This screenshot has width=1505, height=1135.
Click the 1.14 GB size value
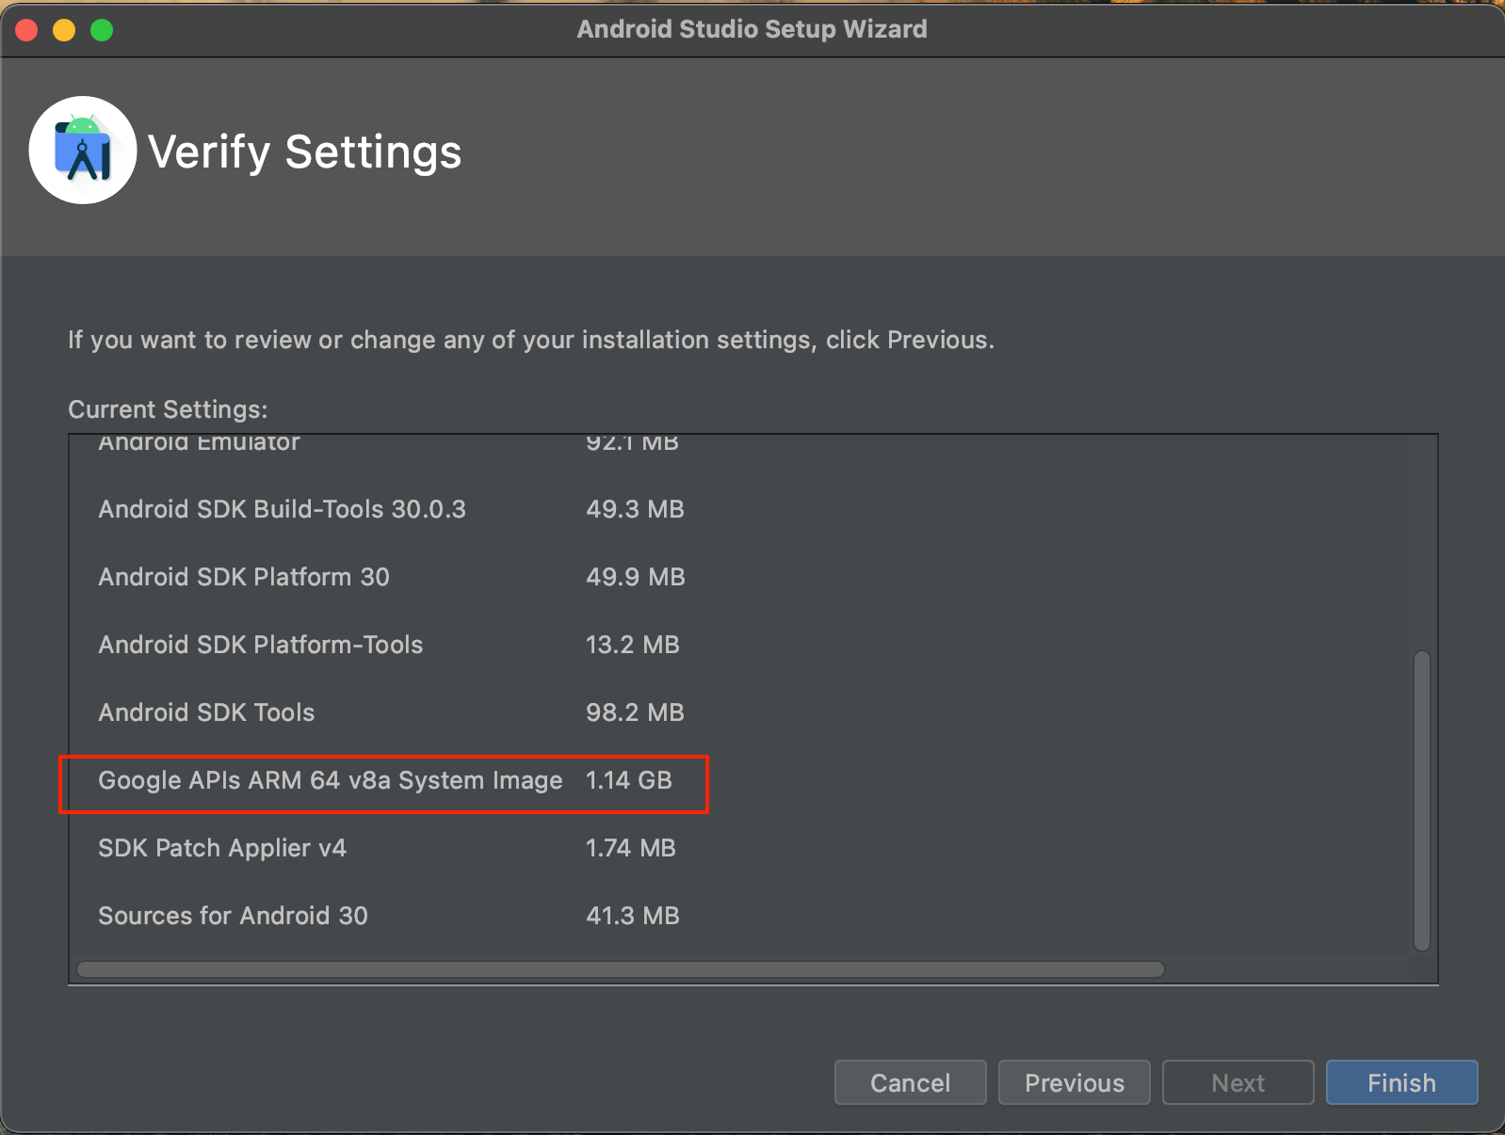629,780
